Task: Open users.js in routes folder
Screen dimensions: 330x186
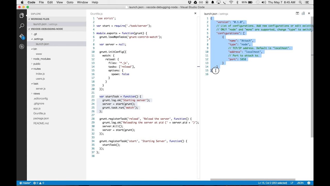Action: [x=56, y=79]
